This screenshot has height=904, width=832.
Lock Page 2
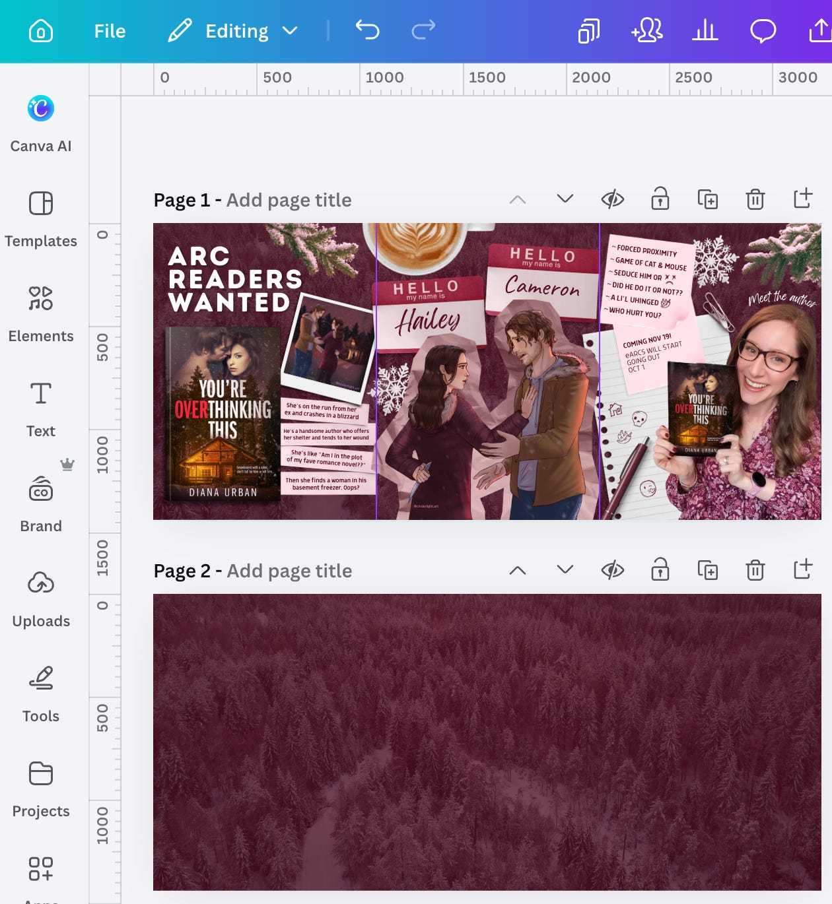[660, 569]
